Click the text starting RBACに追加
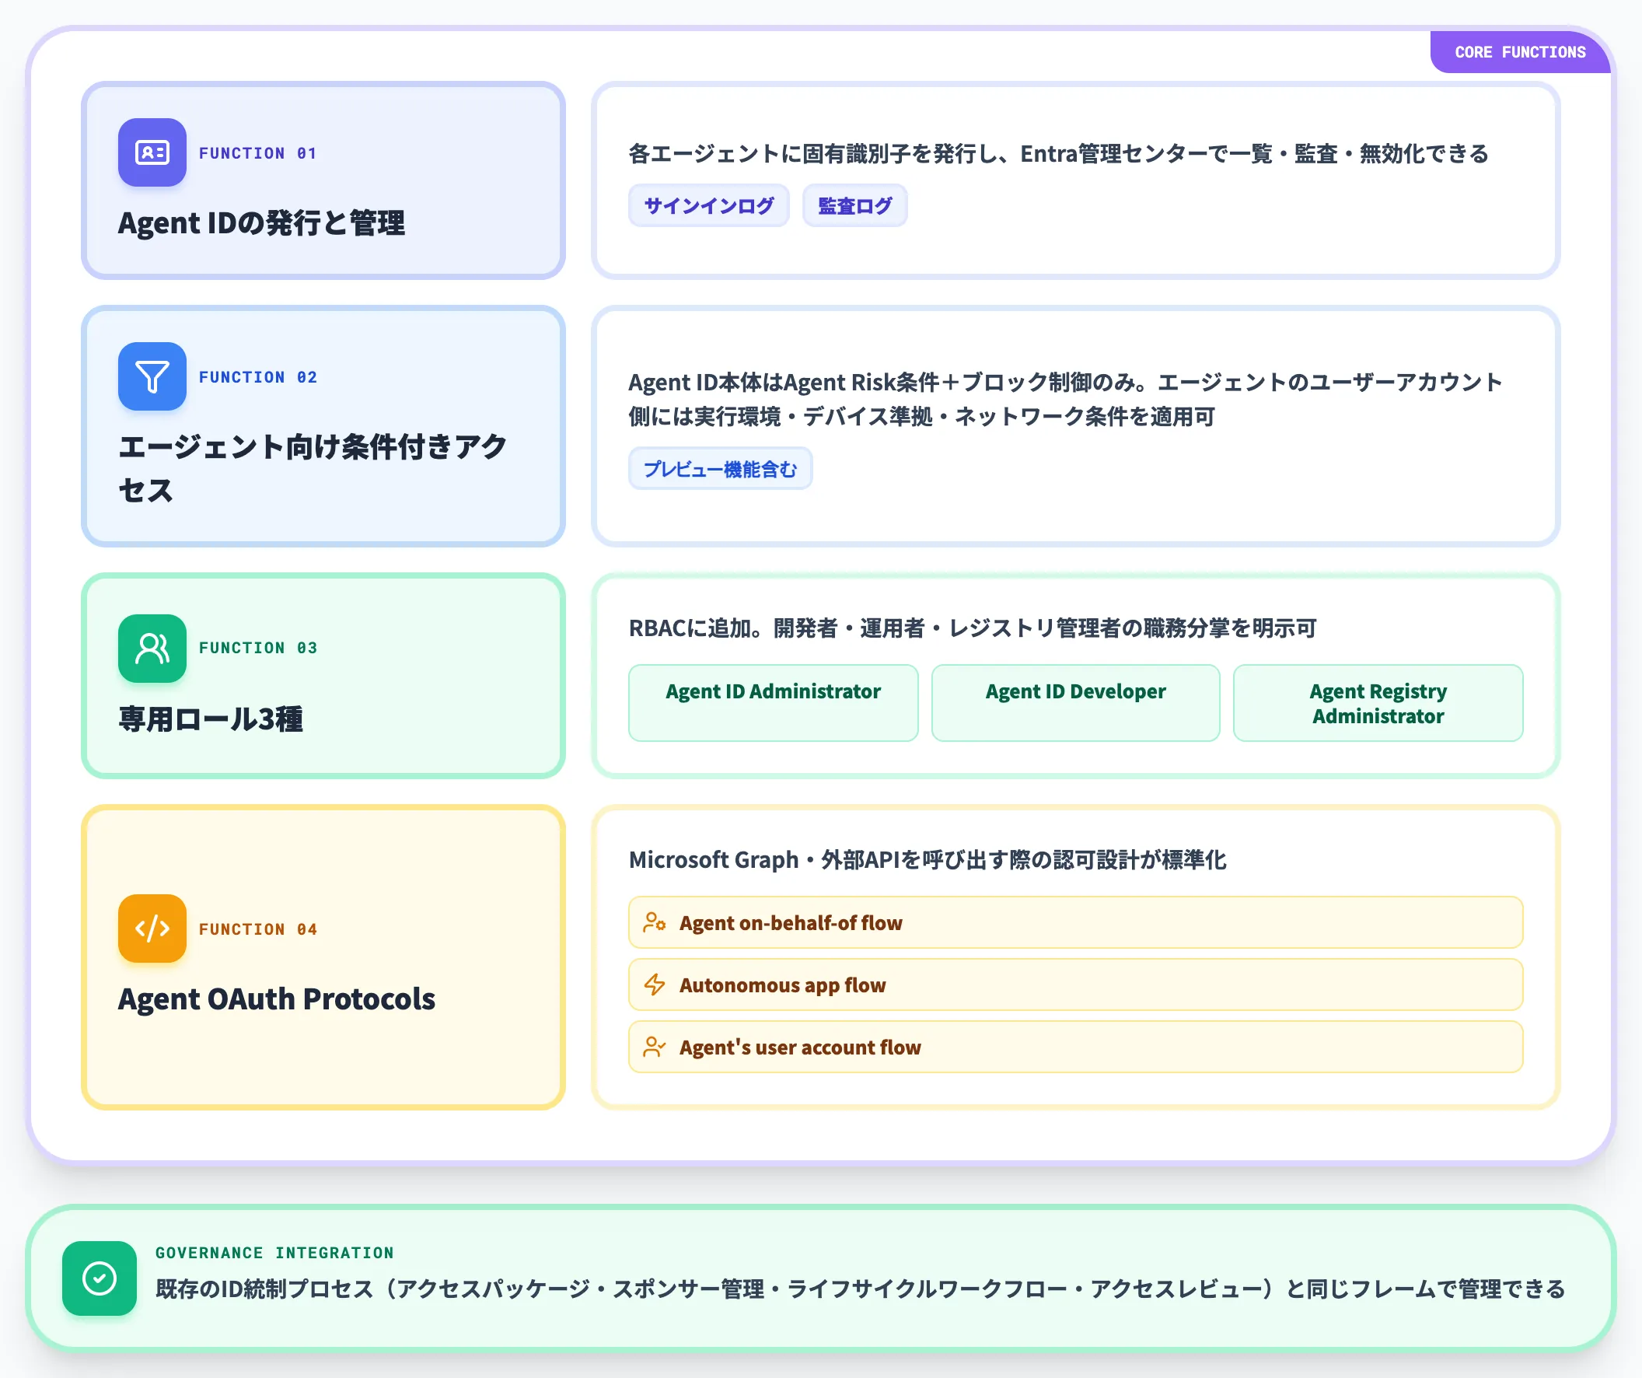This screenshot has height=1378, width=1642. (x=973, y=628)
